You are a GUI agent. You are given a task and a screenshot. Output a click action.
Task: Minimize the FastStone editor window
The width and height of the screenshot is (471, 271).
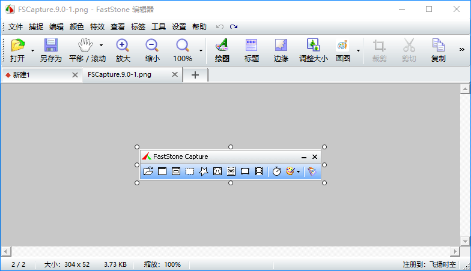click(x=401, y=10)
